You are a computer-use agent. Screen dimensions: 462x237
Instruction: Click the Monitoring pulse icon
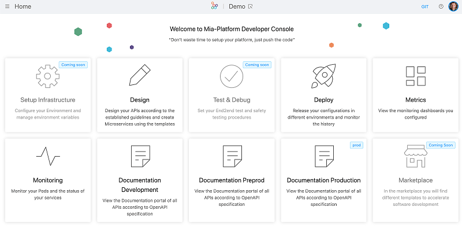pyautogui.click(x=48, y=156)
